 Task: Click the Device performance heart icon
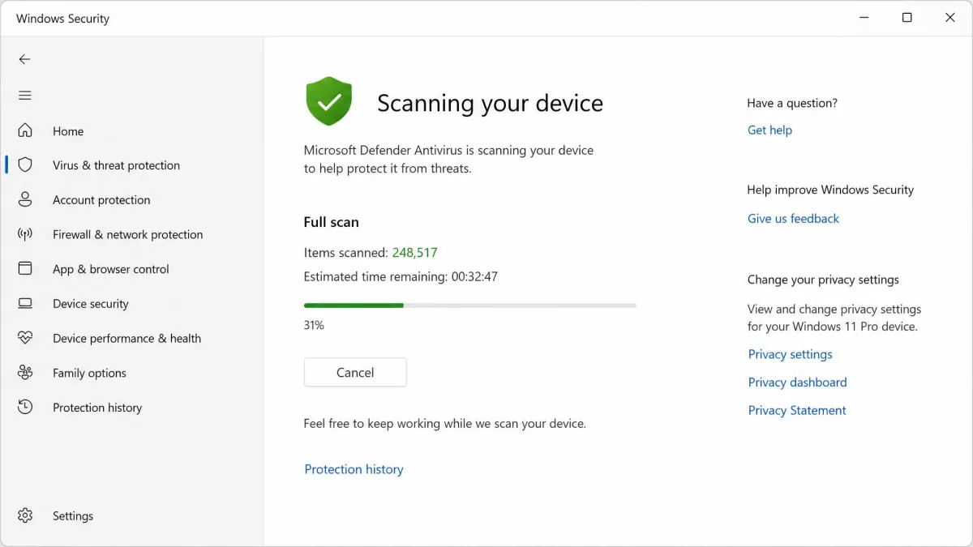pos(25,338)
